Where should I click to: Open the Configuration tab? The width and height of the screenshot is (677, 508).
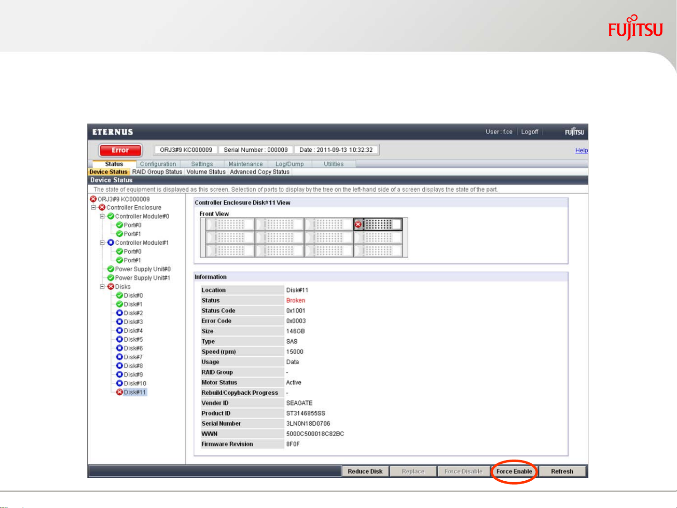click(x=158, y=164)
